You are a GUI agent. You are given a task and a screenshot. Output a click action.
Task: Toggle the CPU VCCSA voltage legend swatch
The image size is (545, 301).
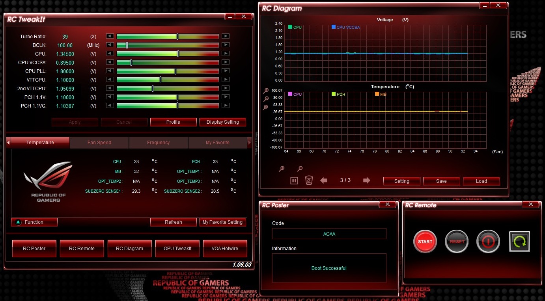(x=334, y=27)
